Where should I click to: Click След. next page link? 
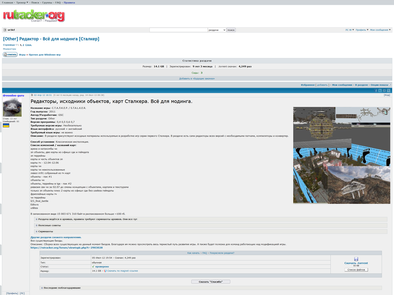coord(28,45)
